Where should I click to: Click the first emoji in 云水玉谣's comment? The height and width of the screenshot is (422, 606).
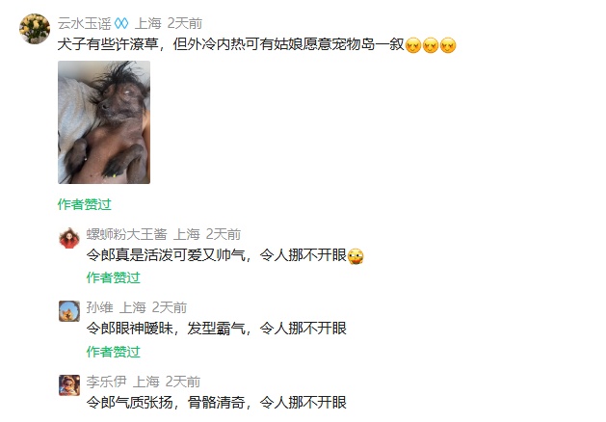[413, 45]
